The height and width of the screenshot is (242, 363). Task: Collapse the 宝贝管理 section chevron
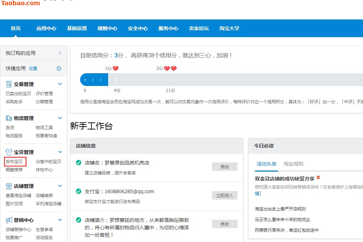(60, 152)
